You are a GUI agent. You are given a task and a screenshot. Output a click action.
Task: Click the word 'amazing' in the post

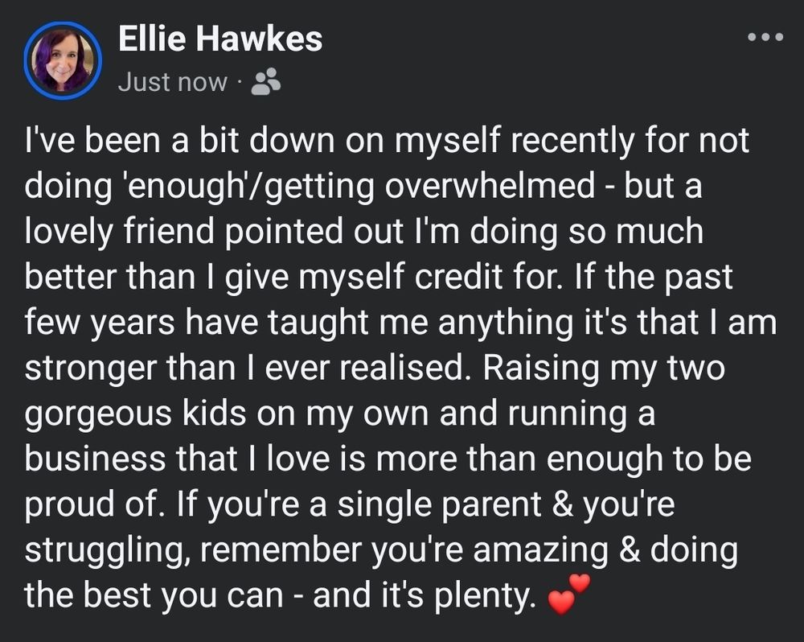[x=540, y=550]
